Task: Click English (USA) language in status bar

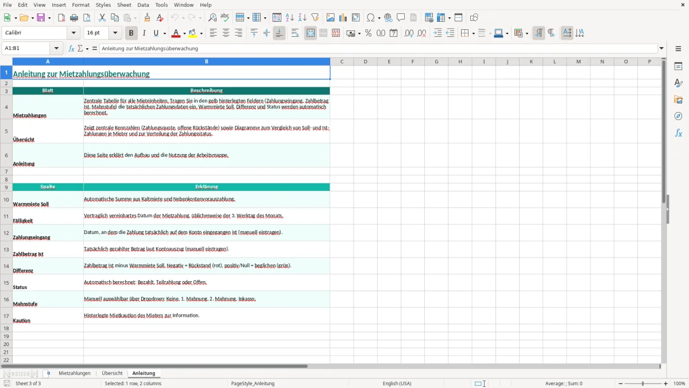Action: point(397,383)
